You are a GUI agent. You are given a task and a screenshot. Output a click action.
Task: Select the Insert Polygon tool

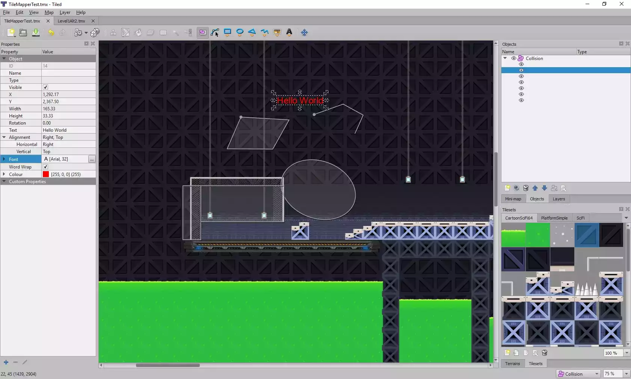(252, 33)
